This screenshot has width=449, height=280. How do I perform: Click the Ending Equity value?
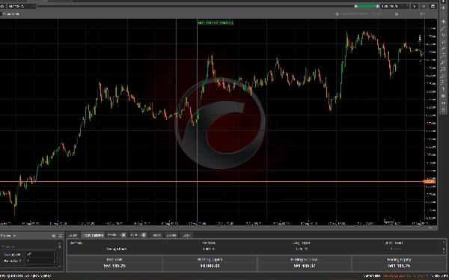coord(399,266)
